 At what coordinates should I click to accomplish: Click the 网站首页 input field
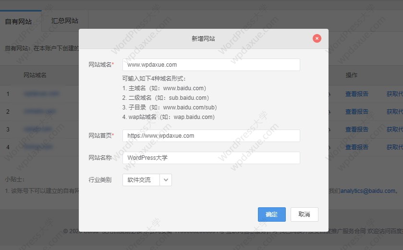211,136
